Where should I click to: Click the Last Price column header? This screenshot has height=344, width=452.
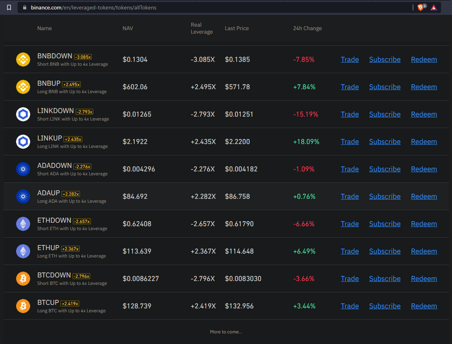click(x=237, y=28)
